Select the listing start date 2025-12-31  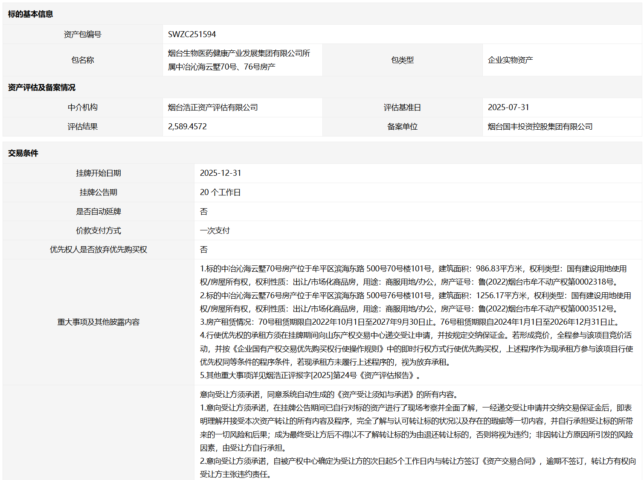tap(220, 173)
